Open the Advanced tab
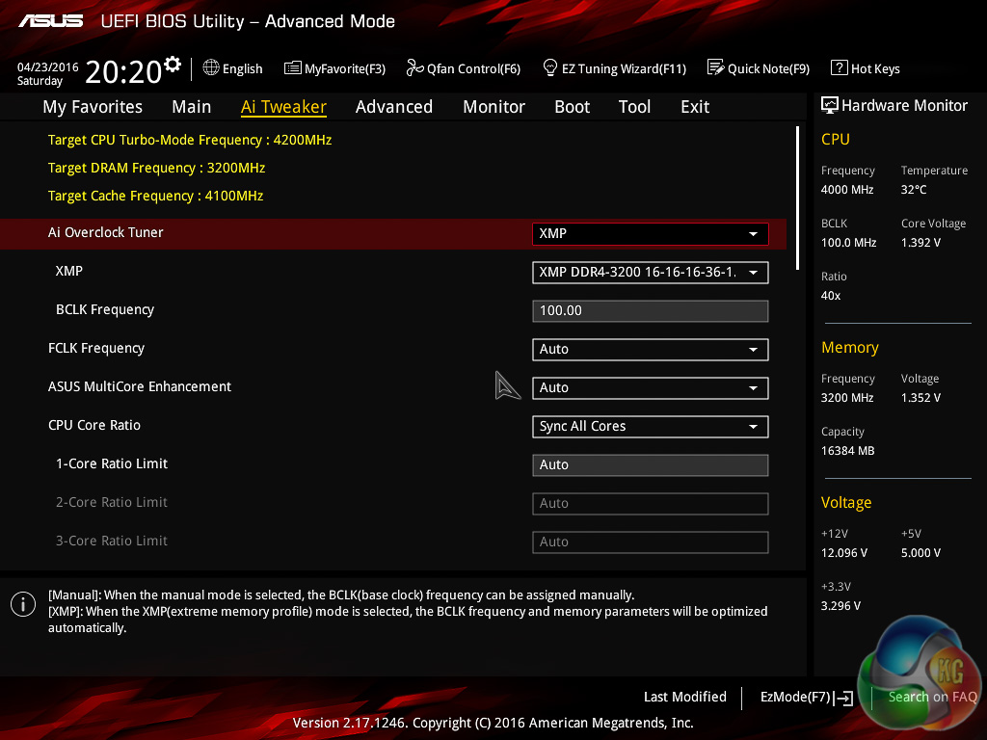Viewport: 987px width, 740px height. point(394,107)
